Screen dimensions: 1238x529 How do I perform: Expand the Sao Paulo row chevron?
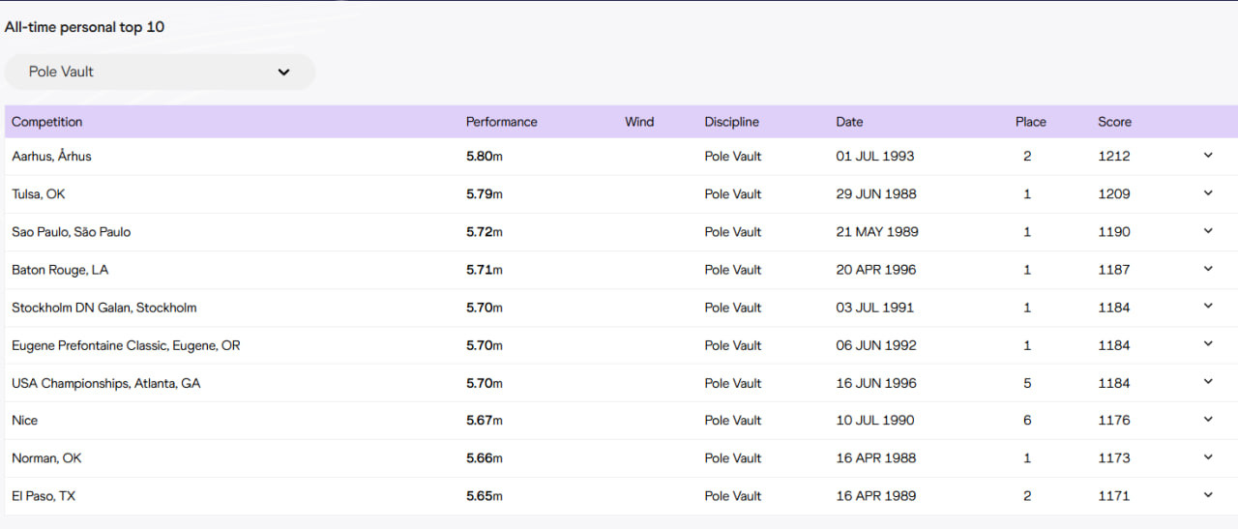(x=1207, y=231)
